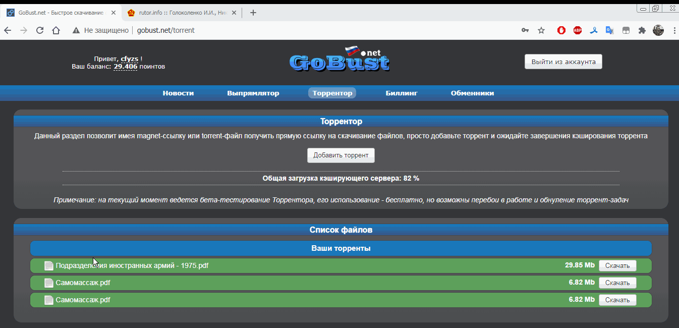
Task: Click the Добавить торрент button
Action: pos(341,155)
